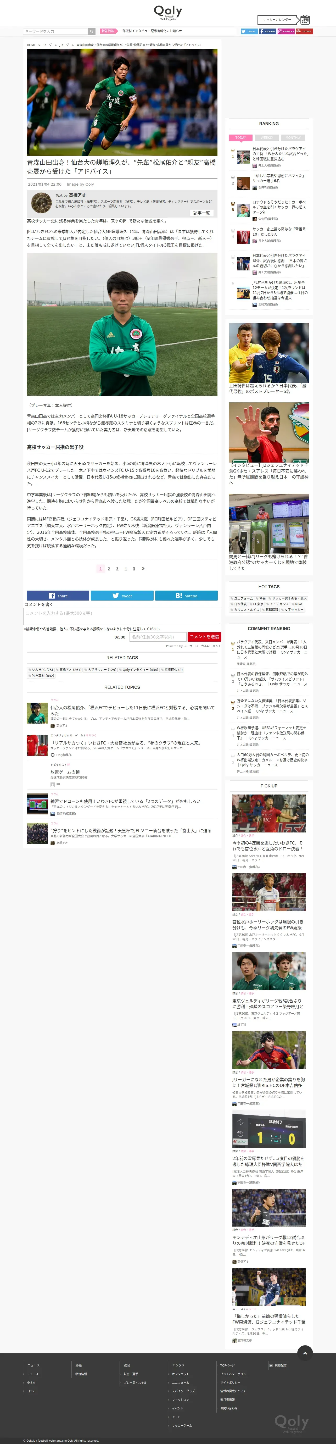Open 田崎世 best post player article thumbnail

[269, 353]
